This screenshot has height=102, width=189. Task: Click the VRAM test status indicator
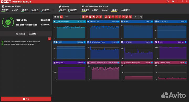click(8, 22)
